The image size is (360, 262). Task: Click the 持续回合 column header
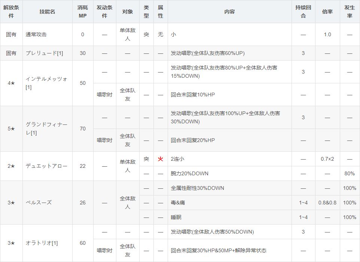[x=303, y=12]
